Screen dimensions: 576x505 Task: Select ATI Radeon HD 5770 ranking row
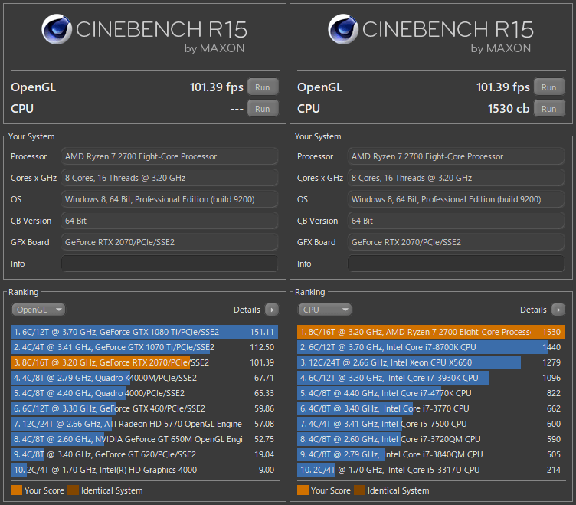click(144, 424)
